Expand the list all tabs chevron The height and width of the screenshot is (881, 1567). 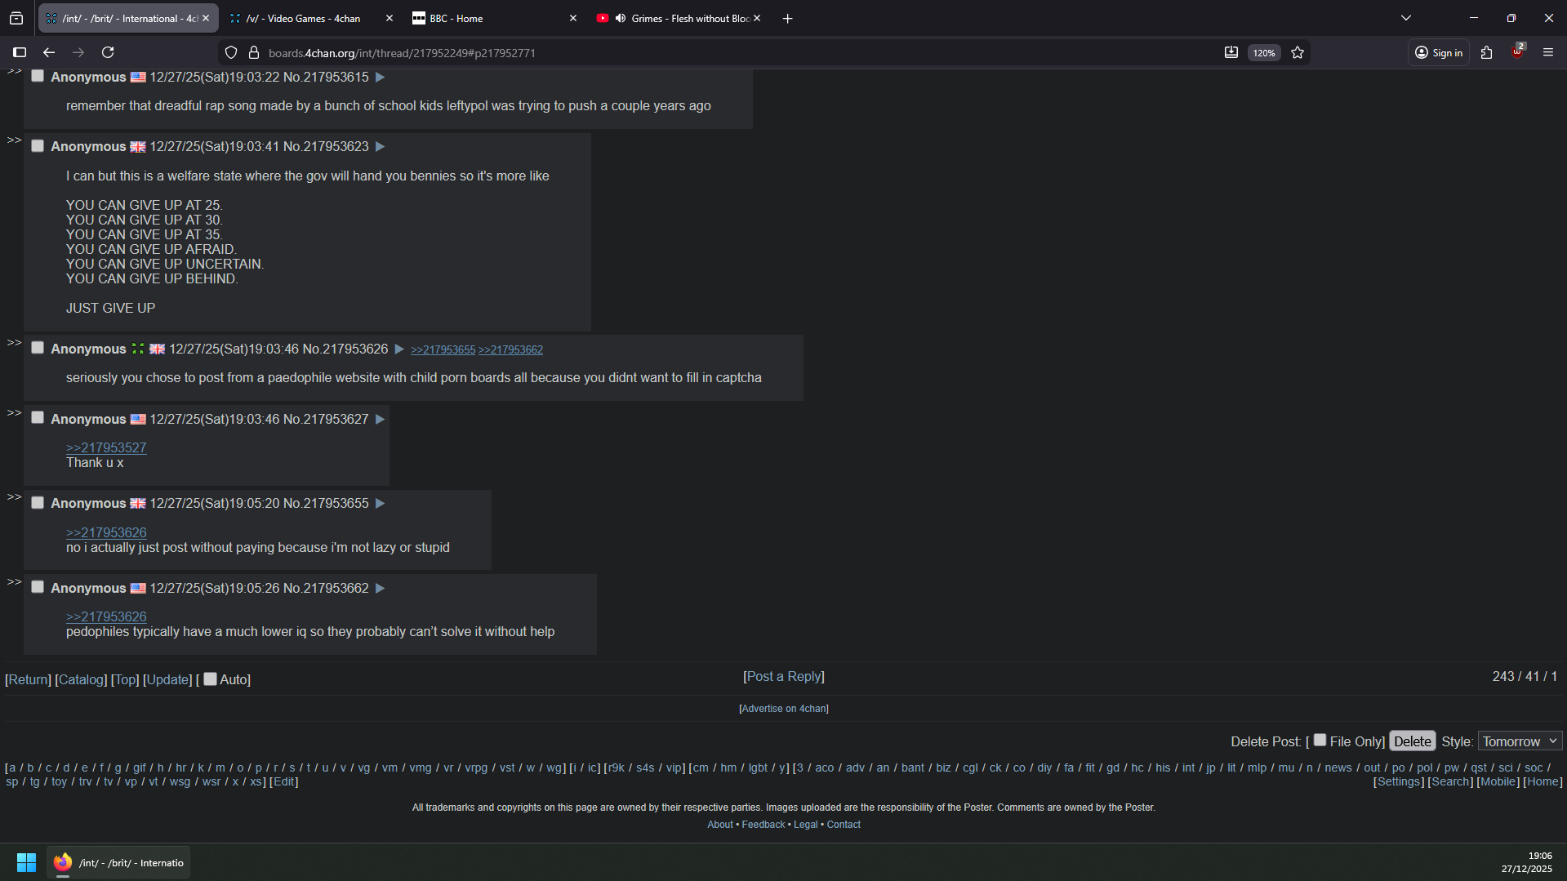(1405, 18)
